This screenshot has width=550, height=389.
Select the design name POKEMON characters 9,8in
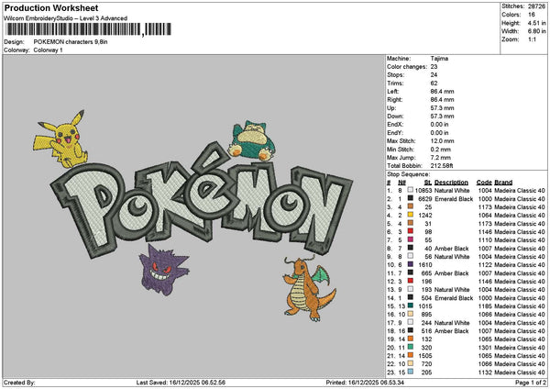pos(71,42)
